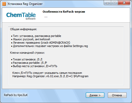Click the Тихая установка: /S /I line
This screenshot has width=132, height=103.
27,59
